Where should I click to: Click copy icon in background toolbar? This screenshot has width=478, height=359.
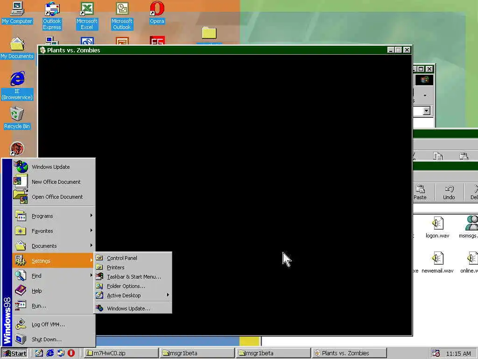coord(438,156)
